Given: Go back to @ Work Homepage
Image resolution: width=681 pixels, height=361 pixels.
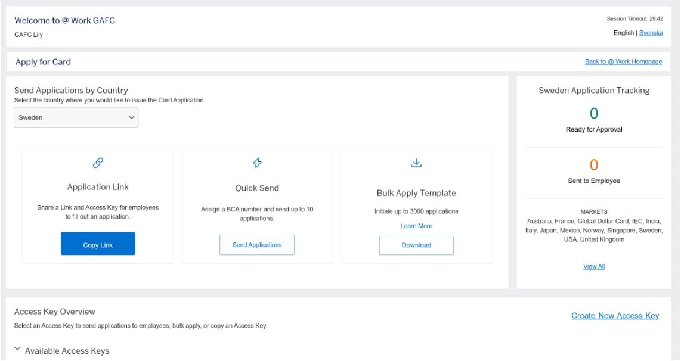Looking at the screenshot, I should [623, 61].
